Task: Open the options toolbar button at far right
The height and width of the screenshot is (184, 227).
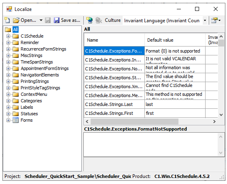Action: point(216,20)
